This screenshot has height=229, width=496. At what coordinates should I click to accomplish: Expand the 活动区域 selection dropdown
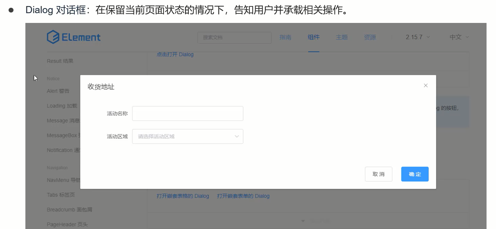click(188, 136)
